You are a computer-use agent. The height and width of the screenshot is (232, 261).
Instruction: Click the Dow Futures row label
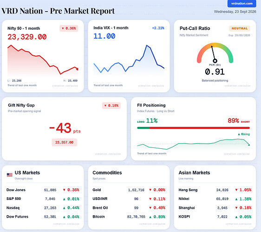[x=17, y=217]
